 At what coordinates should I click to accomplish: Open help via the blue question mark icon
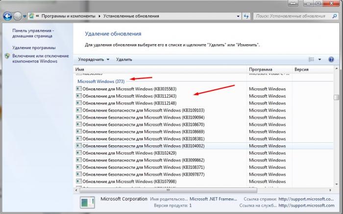click(x=331, y=59)
